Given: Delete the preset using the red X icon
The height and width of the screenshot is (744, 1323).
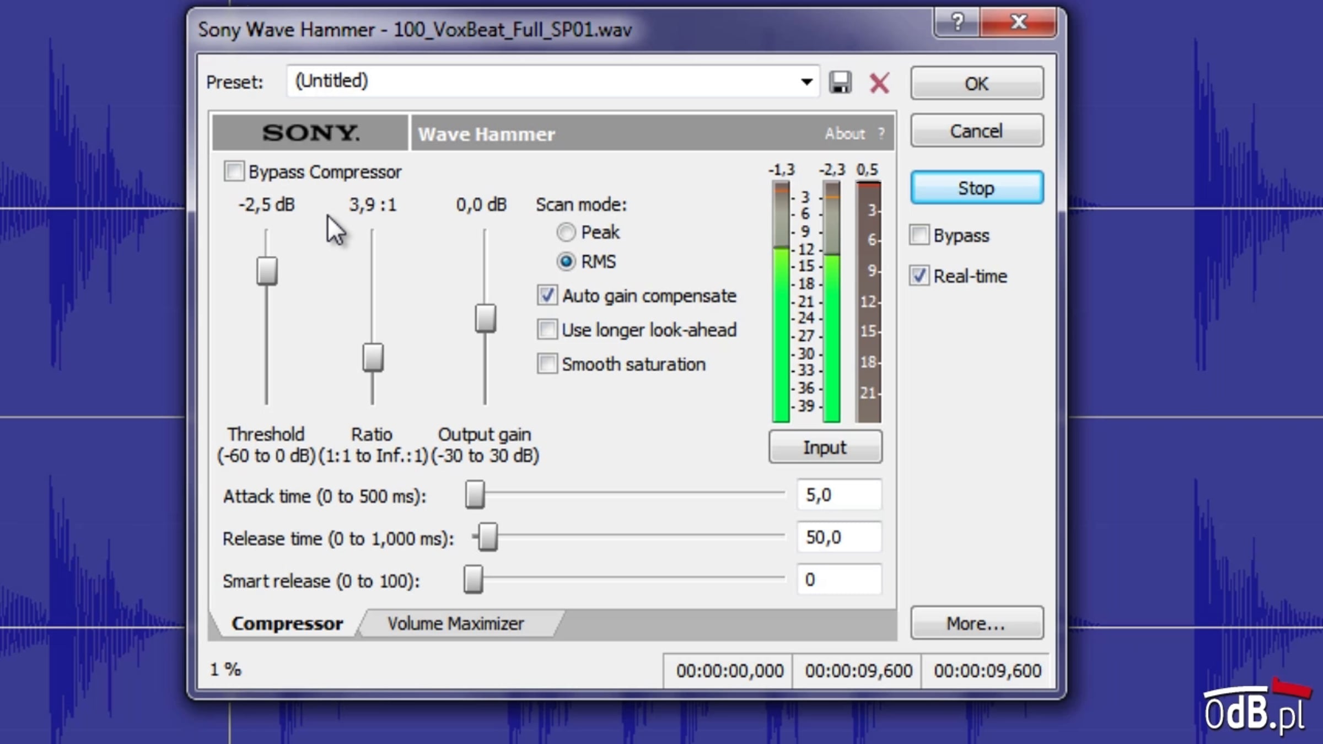Looking at the screenshot, I should (879, 83).
